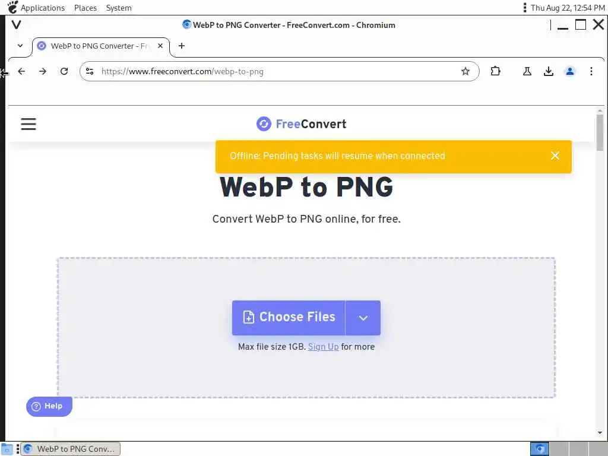Maximize the Chromium window
The height and width of the screenshot is (456, 608).
tap(581, 25)
